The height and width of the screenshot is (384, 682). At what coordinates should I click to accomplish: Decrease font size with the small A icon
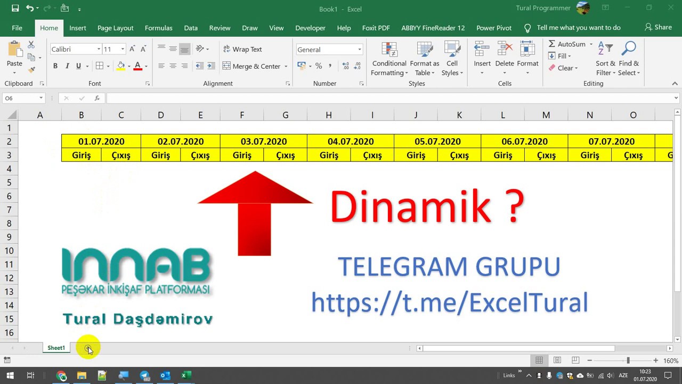[143, 49]
